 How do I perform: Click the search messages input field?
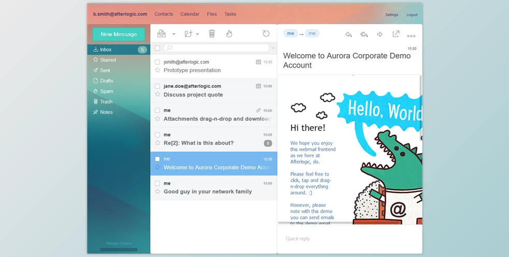(216, 48)
